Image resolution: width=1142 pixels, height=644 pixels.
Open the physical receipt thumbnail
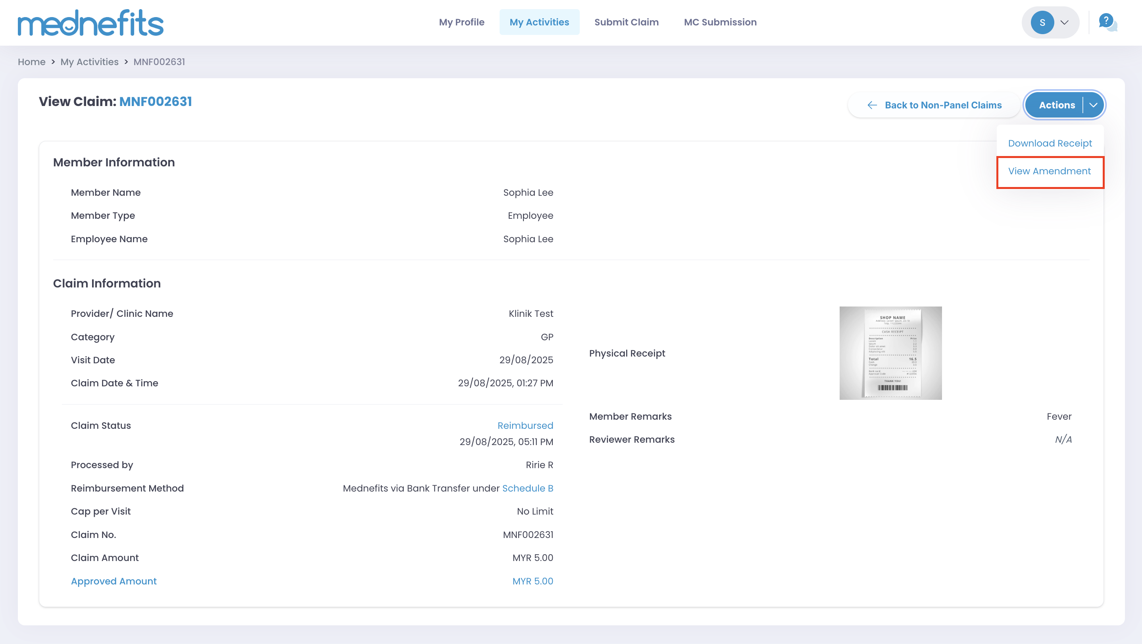click(x=890, y=353)
